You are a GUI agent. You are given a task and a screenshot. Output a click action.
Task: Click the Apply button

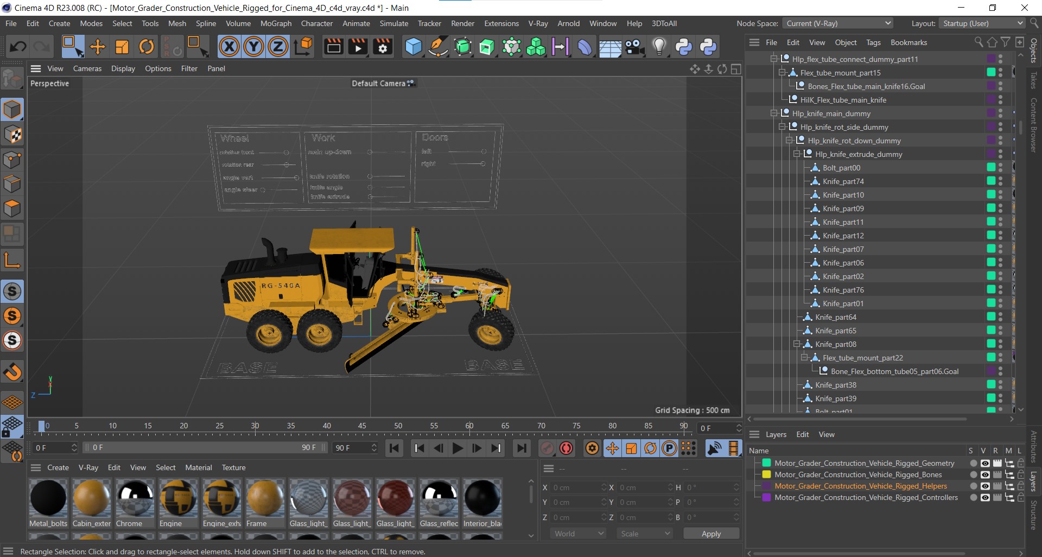coord(711,534)
